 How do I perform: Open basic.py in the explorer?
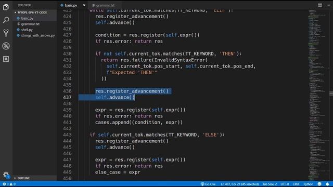(x=27, y=19)
